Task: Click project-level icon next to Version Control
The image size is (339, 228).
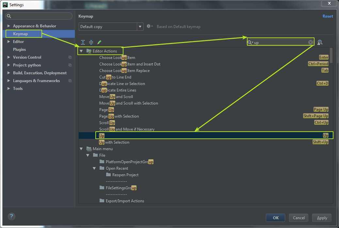Action: point(70,57)
